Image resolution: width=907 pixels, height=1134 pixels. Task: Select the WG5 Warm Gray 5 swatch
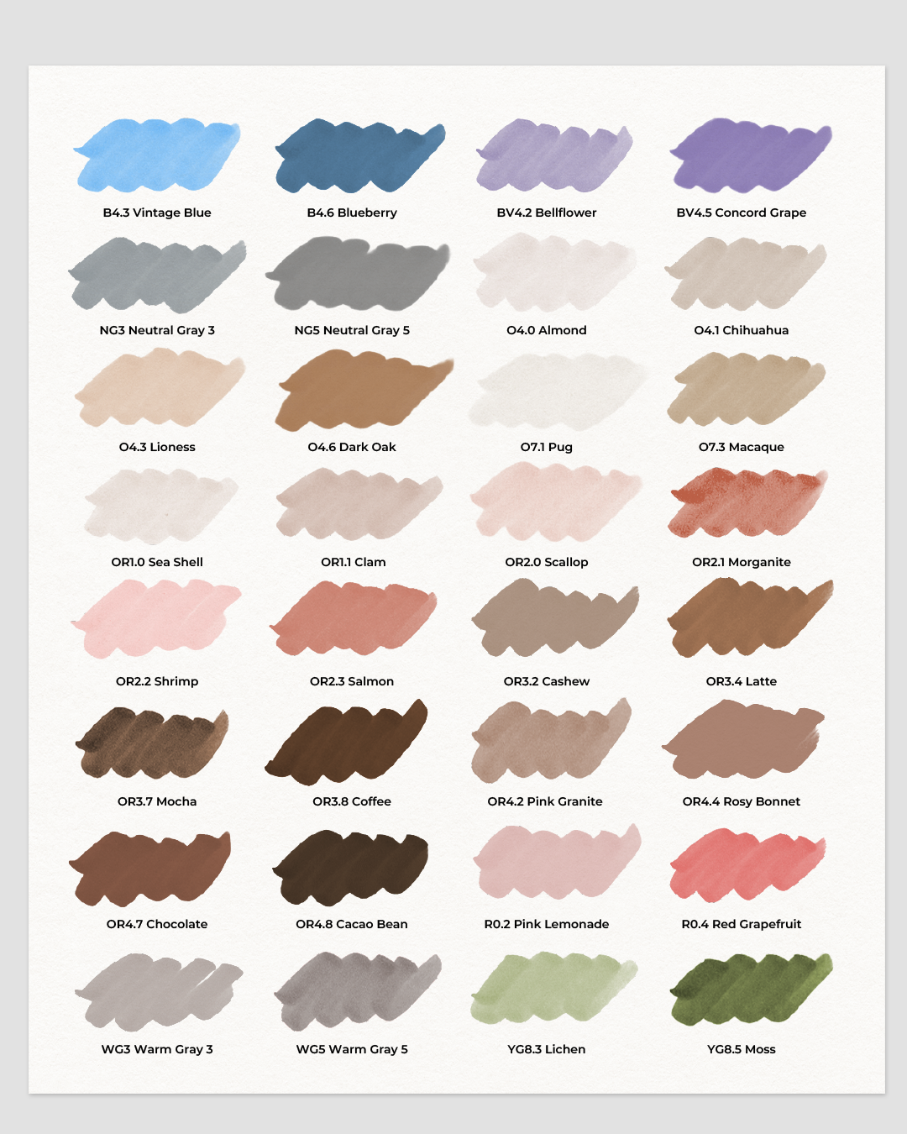358,991
